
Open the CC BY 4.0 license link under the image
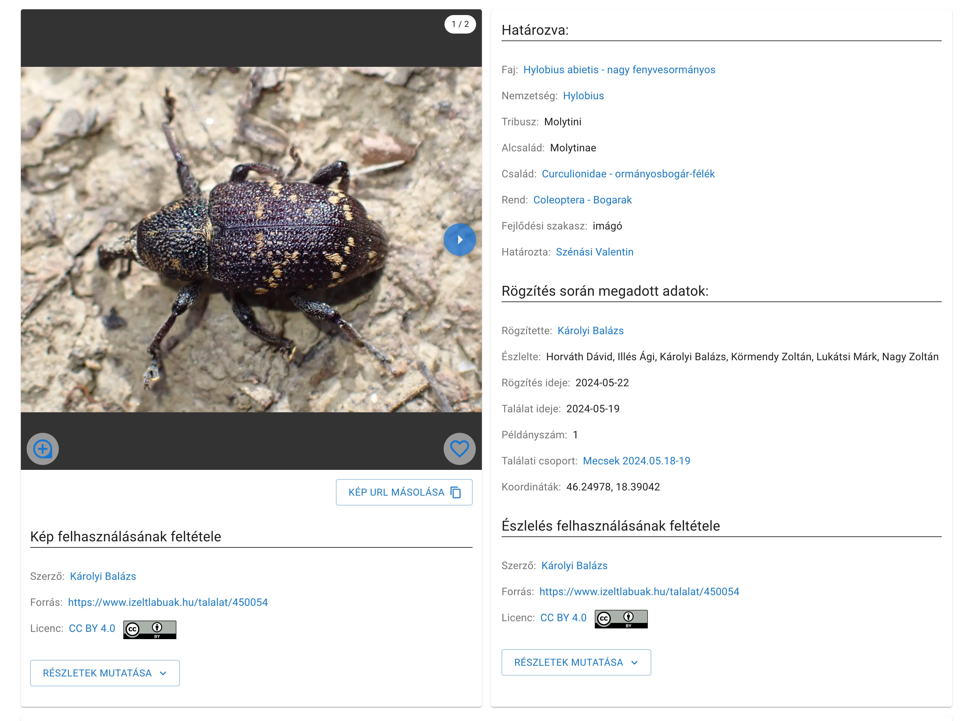click(x=92, y=628)
